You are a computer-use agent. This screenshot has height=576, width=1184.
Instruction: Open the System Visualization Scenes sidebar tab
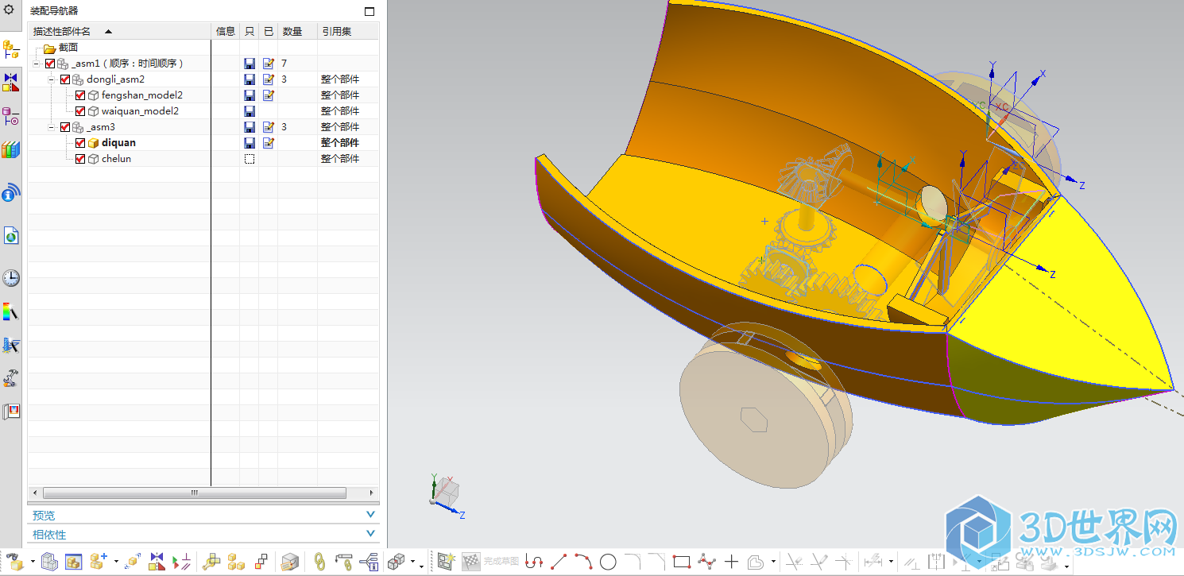11,412
